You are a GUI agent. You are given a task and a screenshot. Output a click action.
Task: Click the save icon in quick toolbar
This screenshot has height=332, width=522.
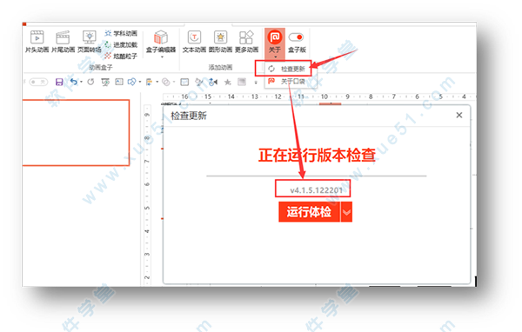[x=59, y=82]
